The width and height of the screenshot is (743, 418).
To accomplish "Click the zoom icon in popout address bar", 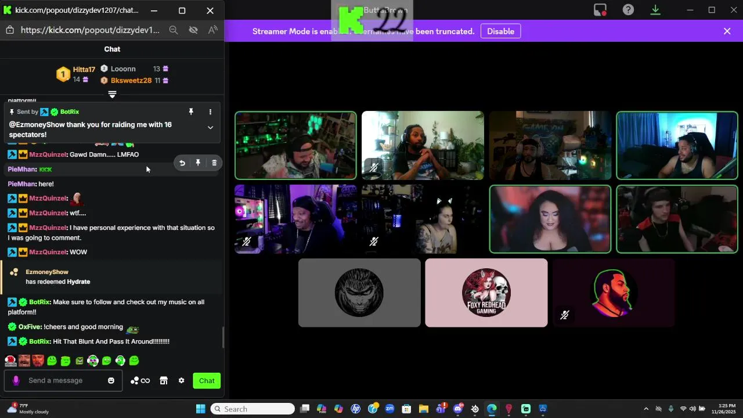I will pos(174,30).
